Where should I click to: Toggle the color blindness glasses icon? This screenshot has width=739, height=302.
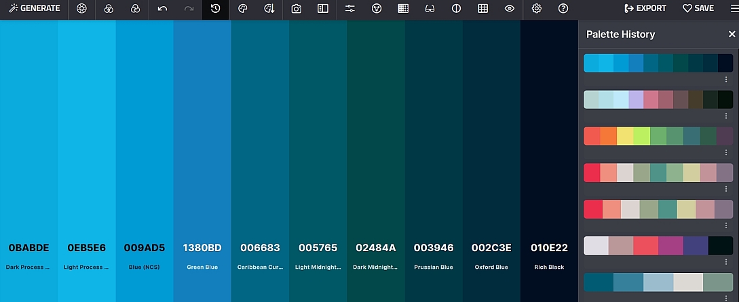tap(430, 9)
